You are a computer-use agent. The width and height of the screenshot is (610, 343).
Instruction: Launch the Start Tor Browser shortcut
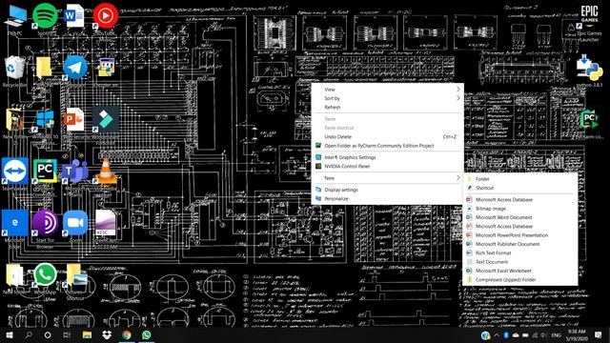tap(45, 223)
